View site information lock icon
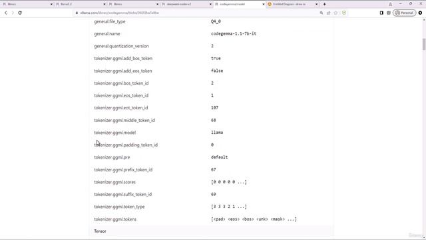The height and width of the screenshot is (240, 426). tap(77, 13)
